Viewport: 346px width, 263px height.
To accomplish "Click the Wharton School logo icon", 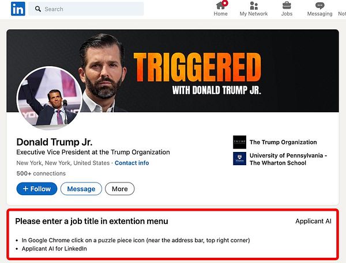I will coord(239,159).
